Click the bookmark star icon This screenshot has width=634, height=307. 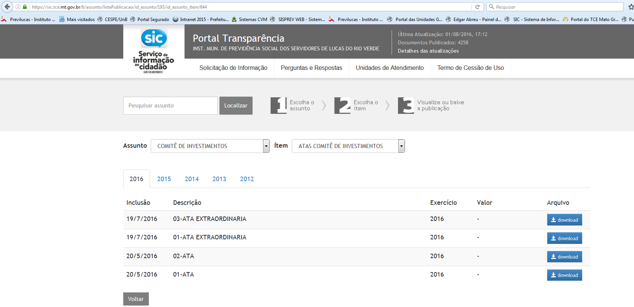pos(631,7)
